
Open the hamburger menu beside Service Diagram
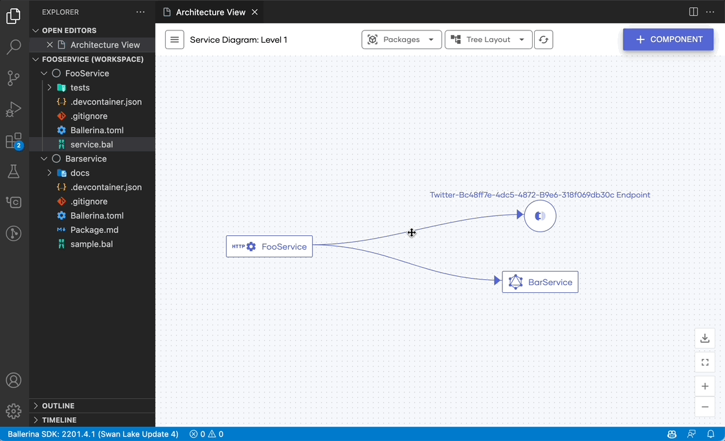coord(174,39)
